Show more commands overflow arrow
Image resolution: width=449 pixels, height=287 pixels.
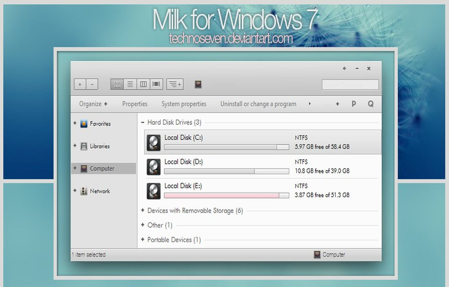click(x=309, y=104)
